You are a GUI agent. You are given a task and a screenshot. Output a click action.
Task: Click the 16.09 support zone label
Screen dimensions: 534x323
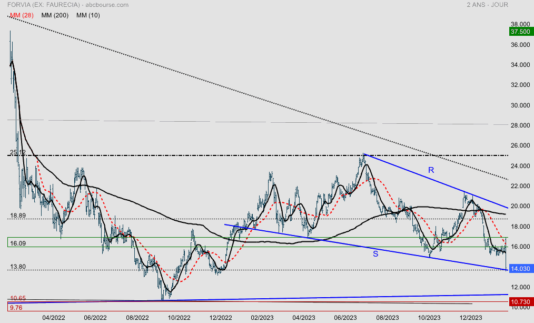[x=18, y=243]
